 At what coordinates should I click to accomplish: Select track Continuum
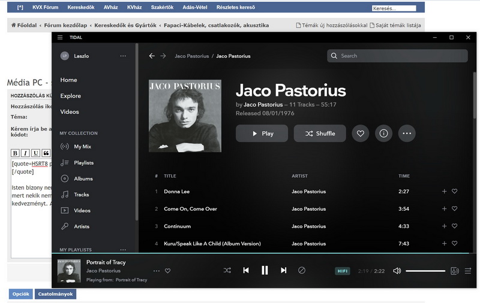(177, 226)
